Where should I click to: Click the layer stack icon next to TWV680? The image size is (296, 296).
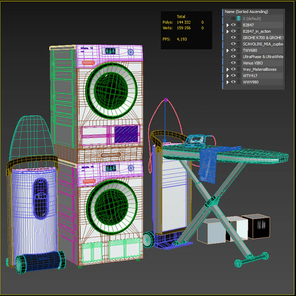coord(239,50)
